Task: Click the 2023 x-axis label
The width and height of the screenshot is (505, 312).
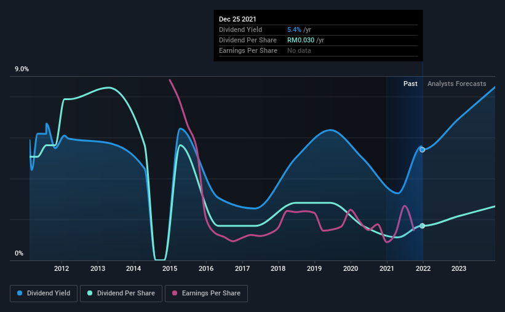Action: tap(459, 268)
